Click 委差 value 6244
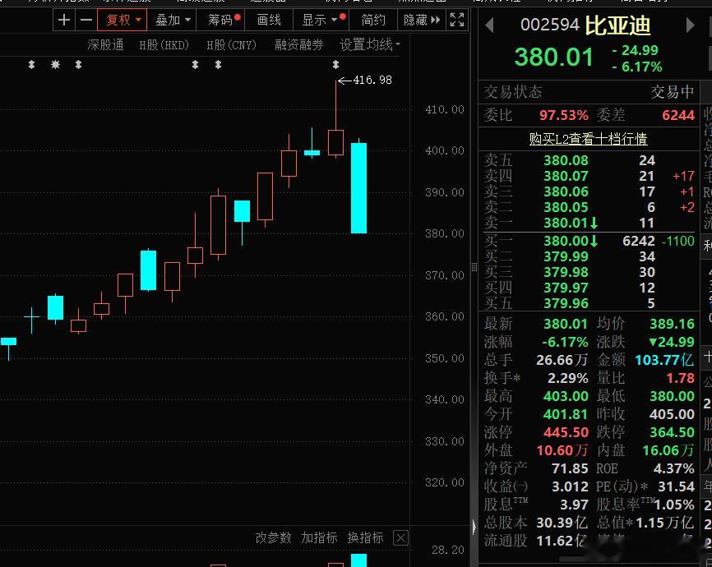Image resolution: width=712 pixels, height=567 pixels. coord(678,115)
